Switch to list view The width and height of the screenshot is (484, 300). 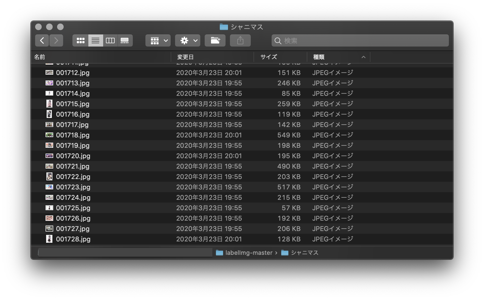click(x=95, y=41)
